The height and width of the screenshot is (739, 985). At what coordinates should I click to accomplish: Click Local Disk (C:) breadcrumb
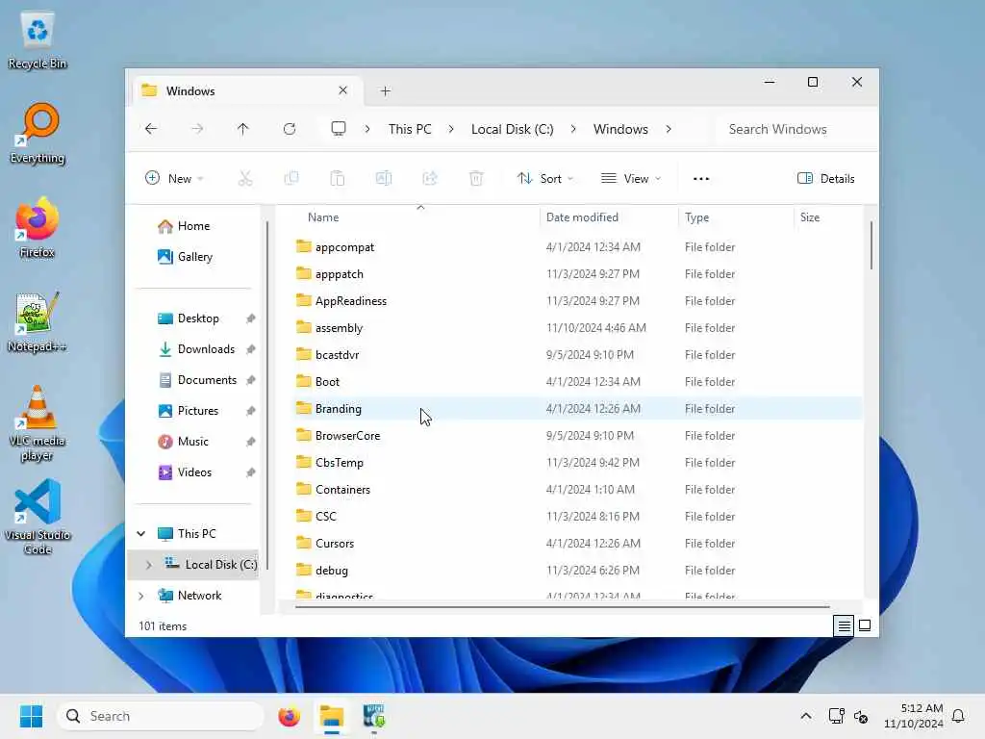513,129
